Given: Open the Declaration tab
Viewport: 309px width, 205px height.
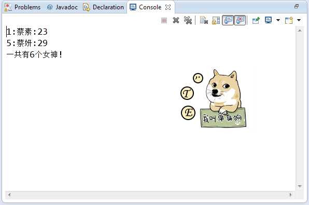Looking at the screenshot, I should point(103,7).
